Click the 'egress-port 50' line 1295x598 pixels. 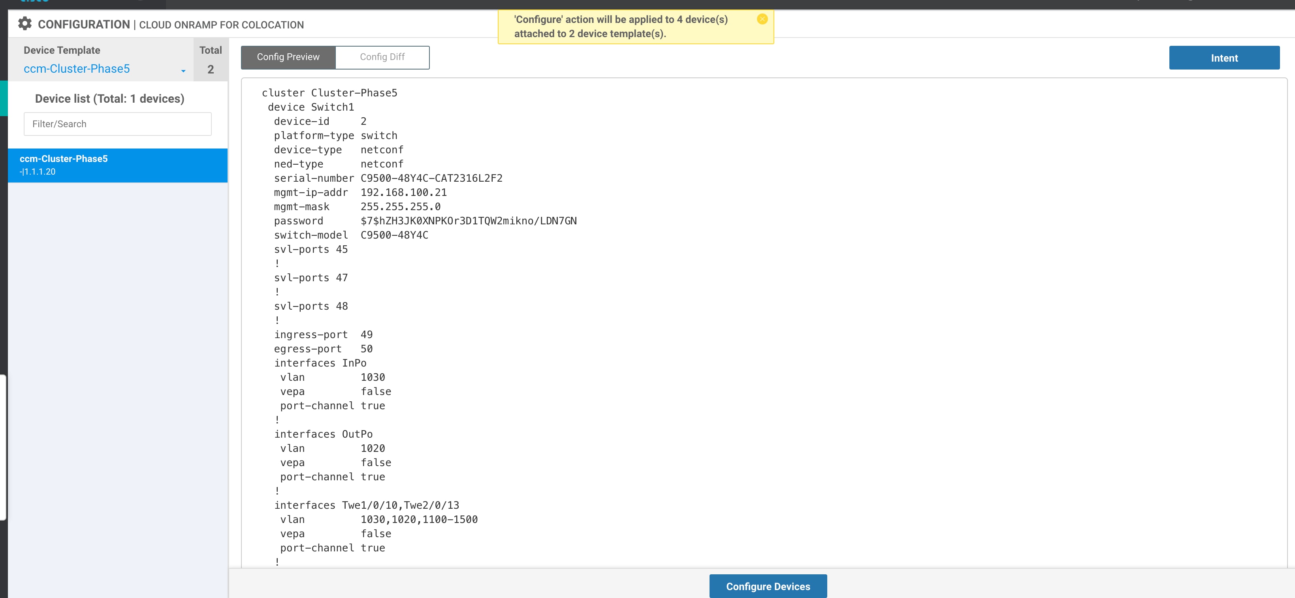pos(323,349)
